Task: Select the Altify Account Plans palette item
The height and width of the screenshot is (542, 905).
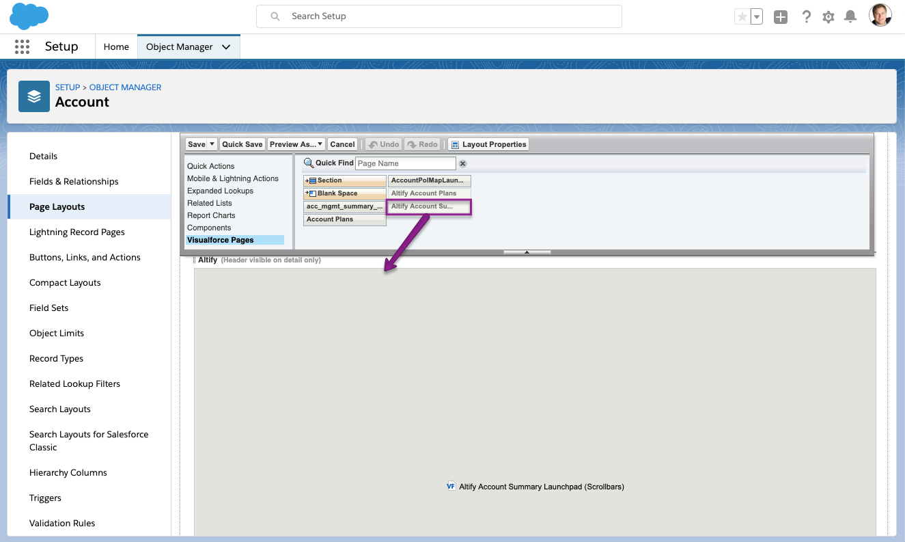Action: pyautogui.click(x=430, y=193)
